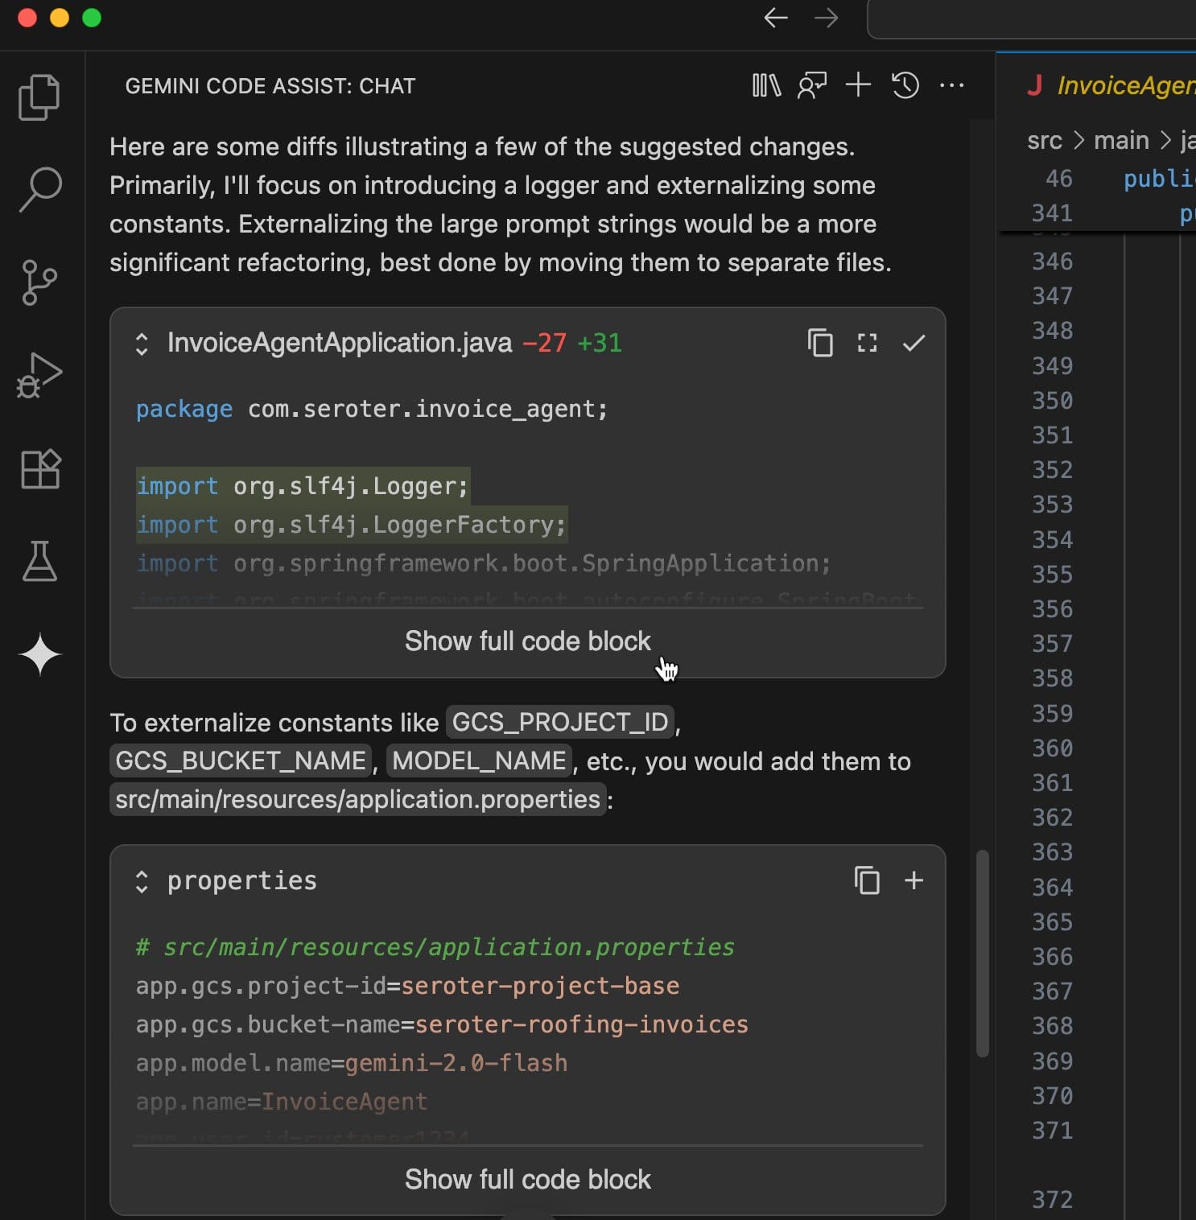The height and width of the screenshot is (1220, 1196).
Task: Click the app.model.name=gemini-2.0-flash line
Action: pos(352,1063)
